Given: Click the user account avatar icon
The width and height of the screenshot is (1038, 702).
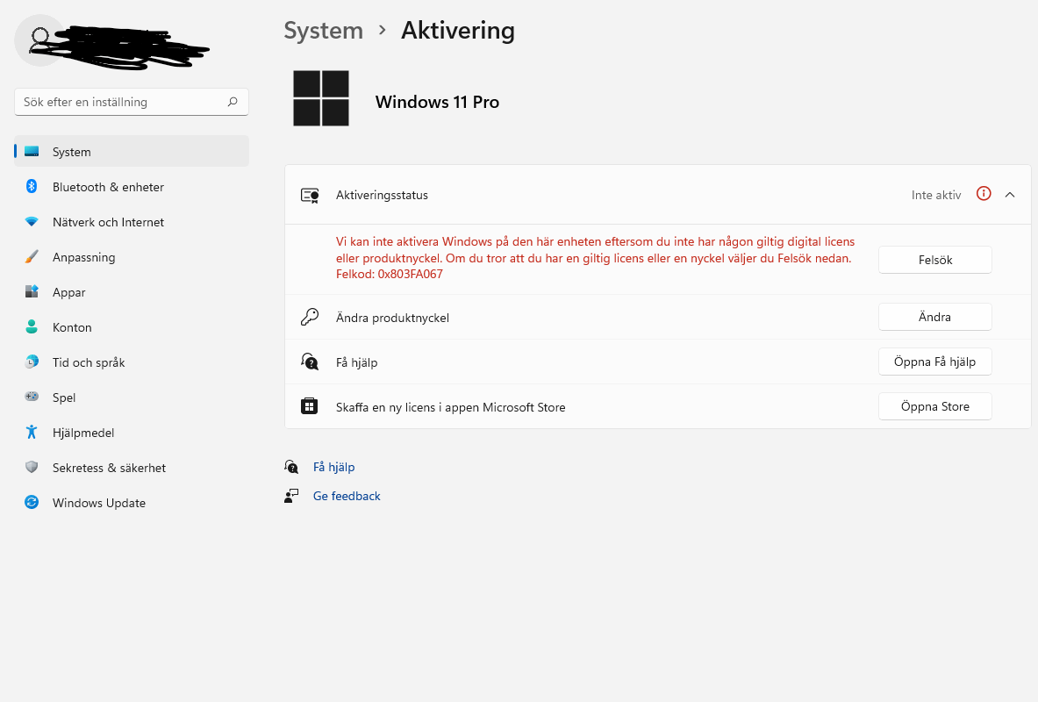Looking at the screenshot, I should point(39,40).
